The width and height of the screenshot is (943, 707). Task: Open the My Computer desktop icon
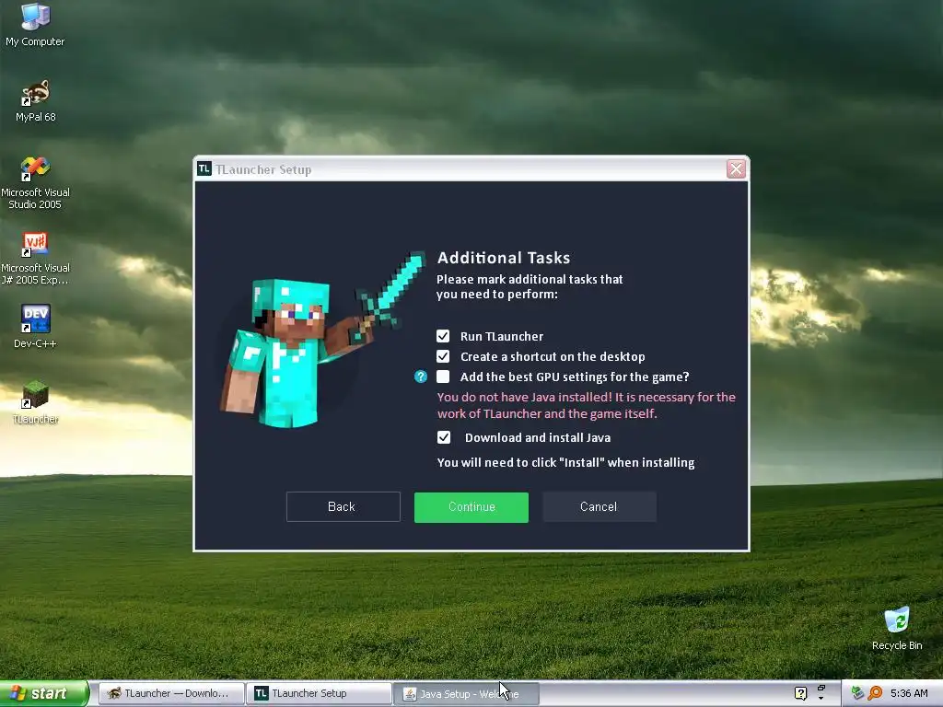[35, 25]
